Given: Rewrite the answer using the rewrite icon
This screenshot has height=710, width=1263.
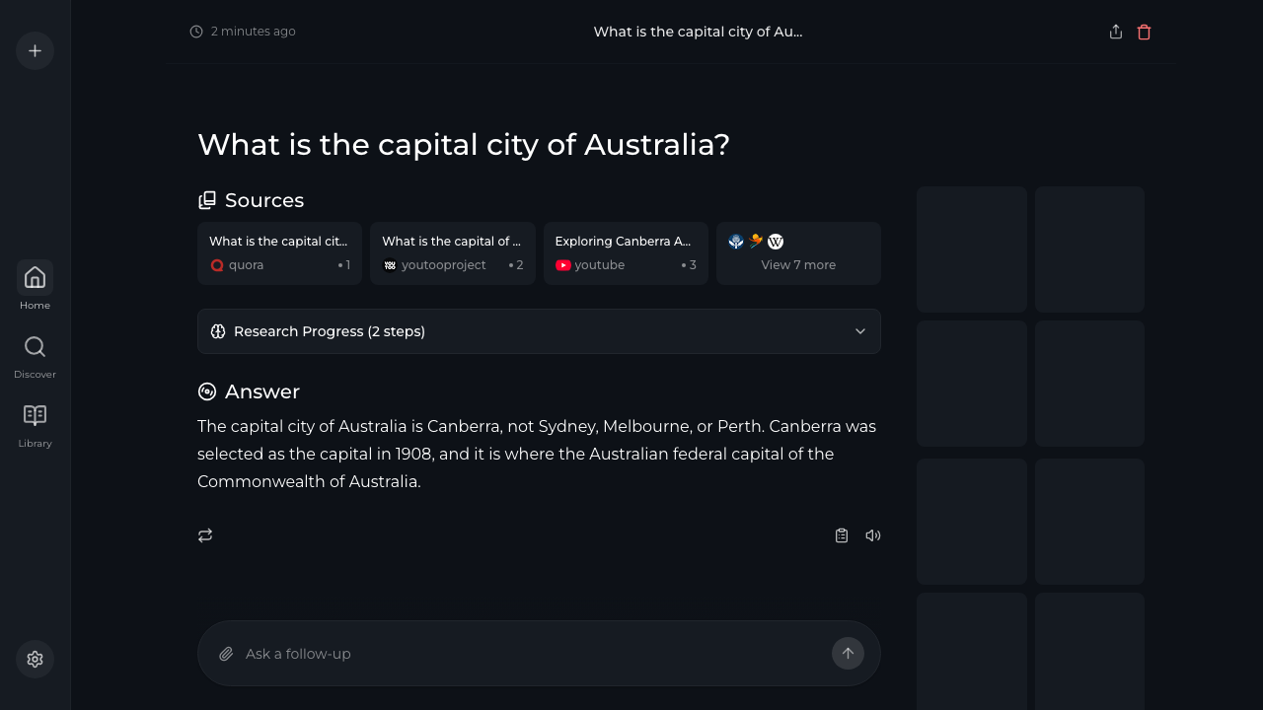Looking at the screenshot, I should (205, 535).
